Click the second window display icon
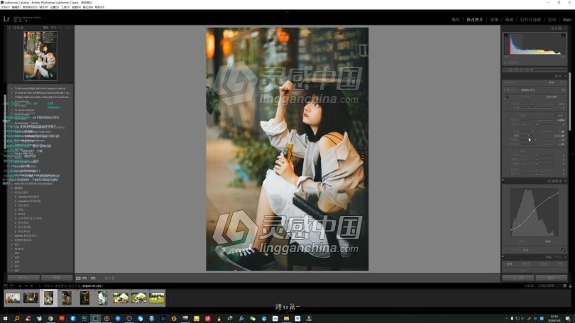 (12, 286)
